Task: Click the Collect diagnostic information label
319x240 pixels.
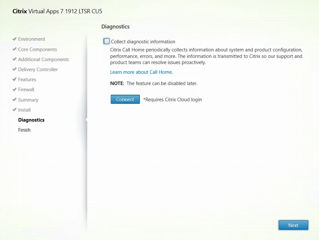Action: tap(143, 41)
